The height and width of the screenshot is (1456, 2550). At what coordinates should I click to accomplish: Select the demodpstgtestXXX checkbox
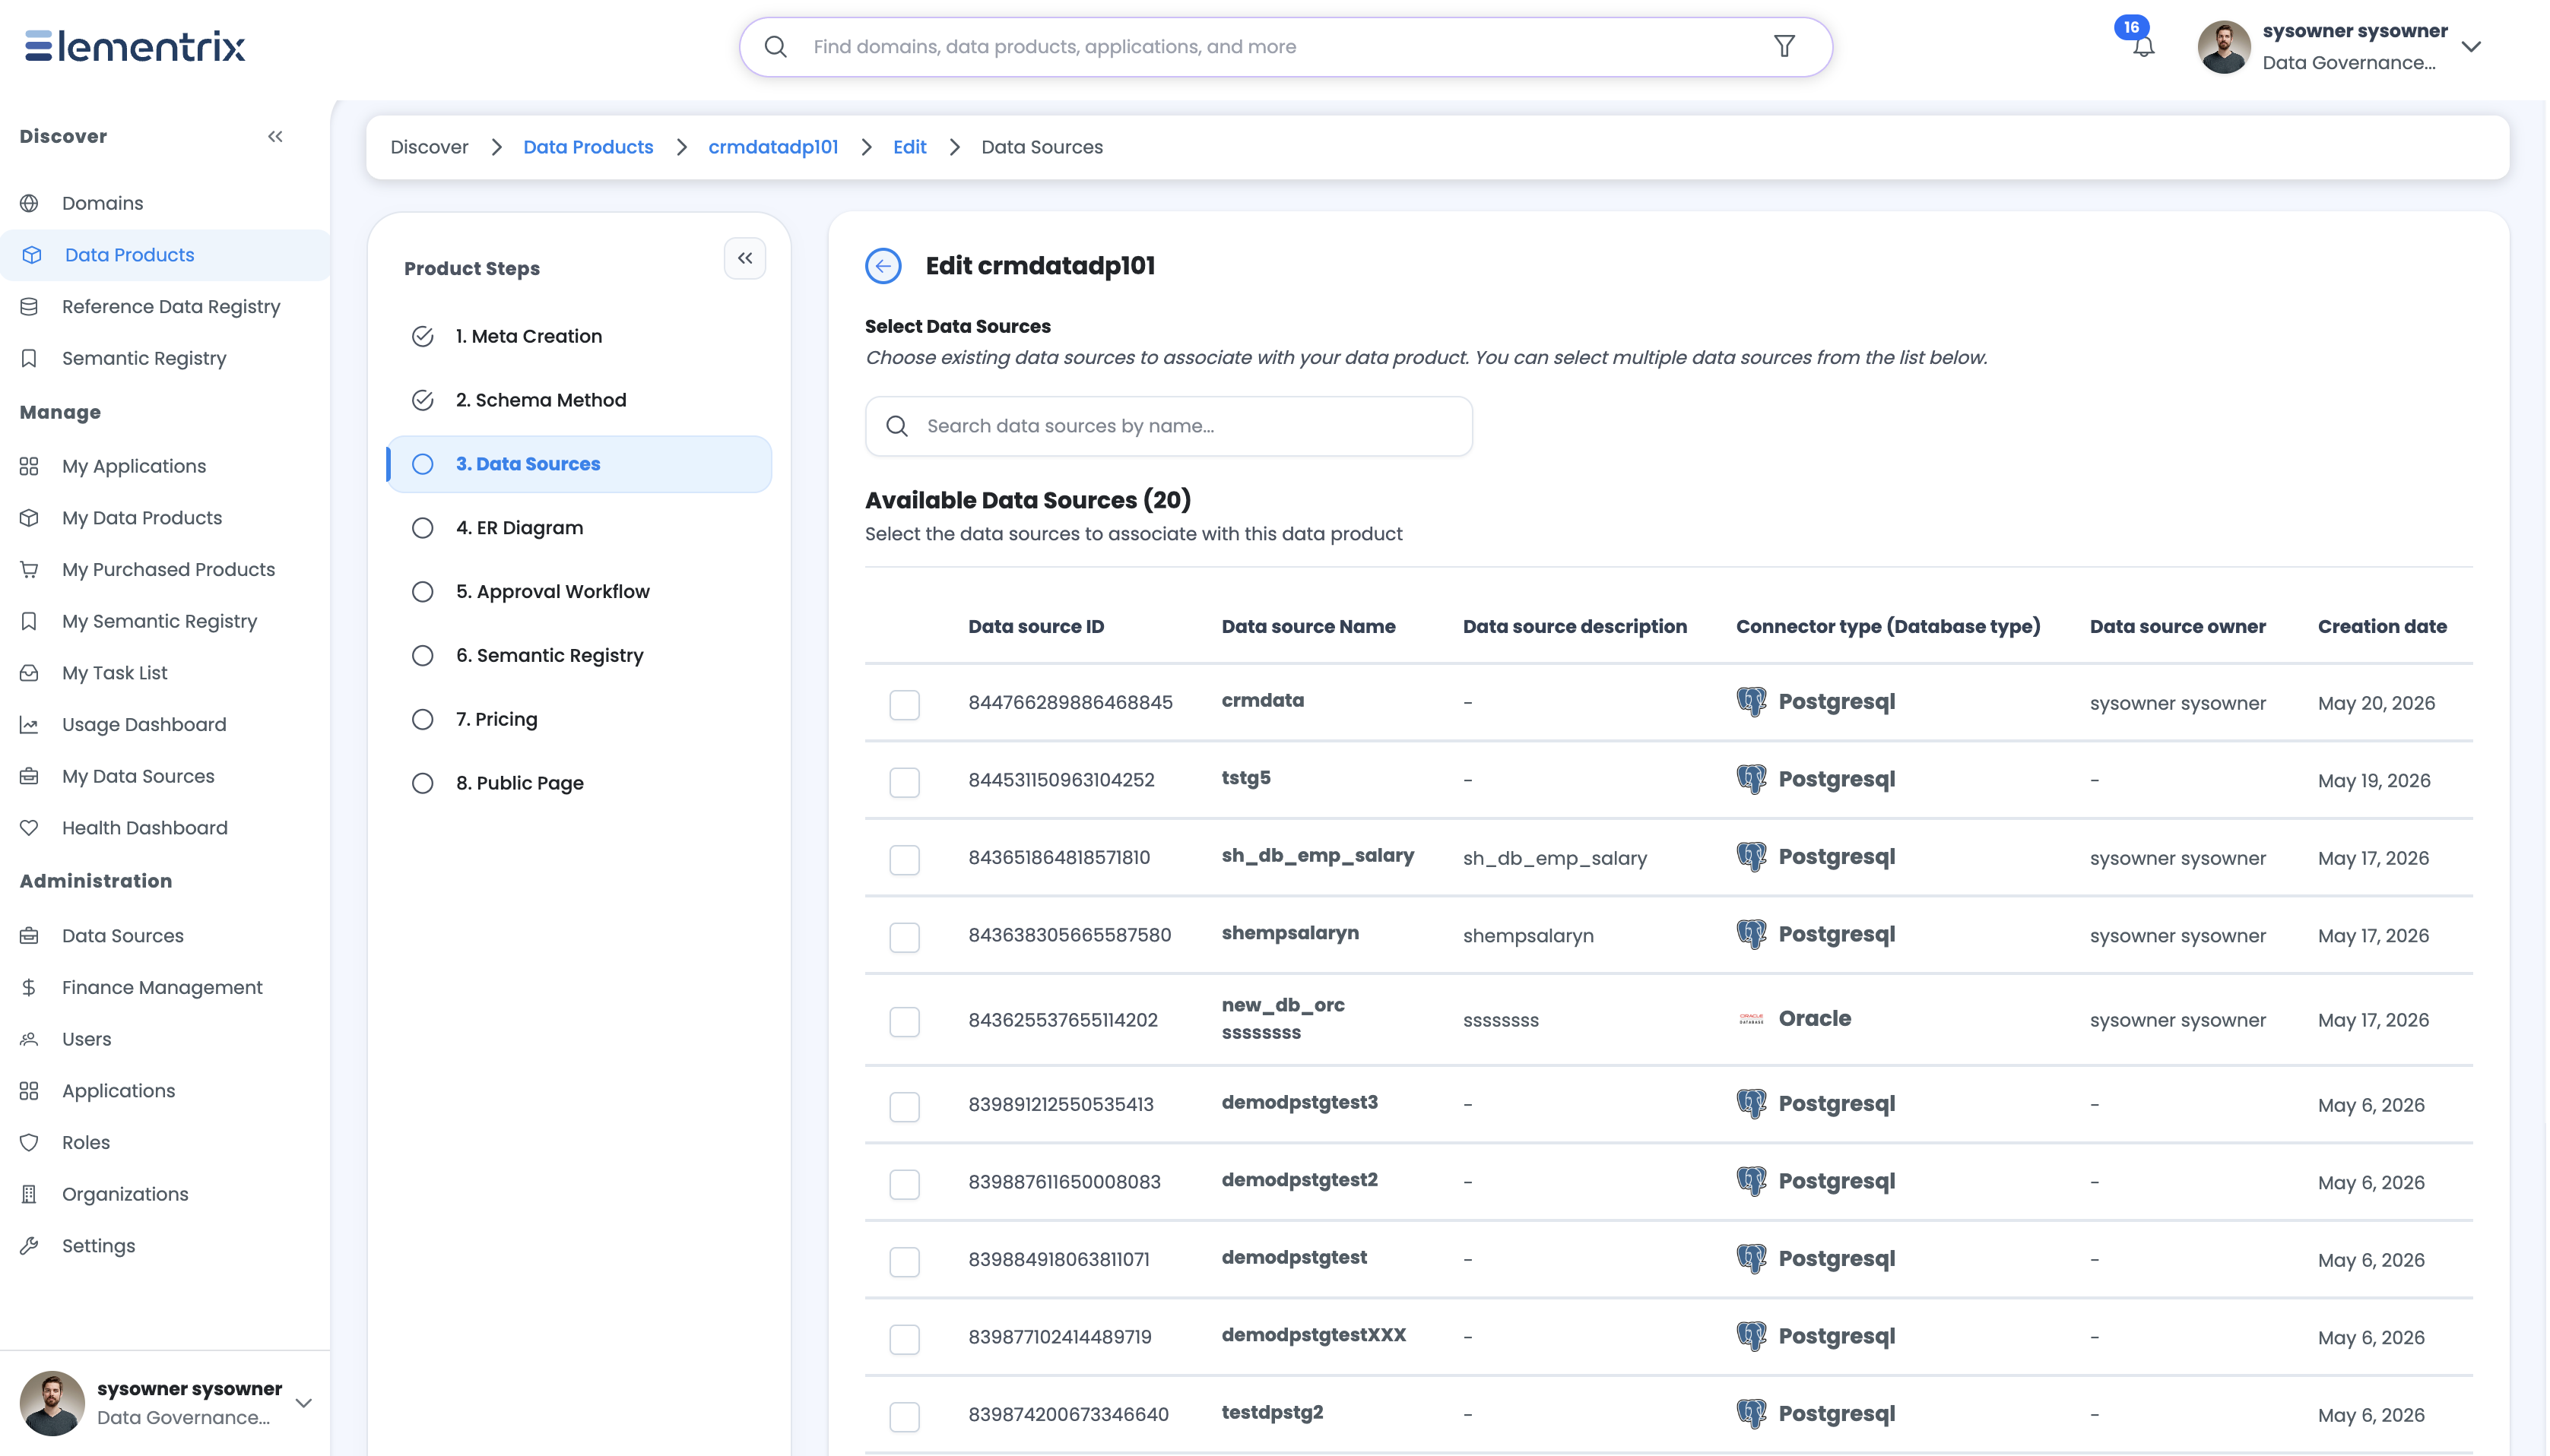coord(904,1339)
